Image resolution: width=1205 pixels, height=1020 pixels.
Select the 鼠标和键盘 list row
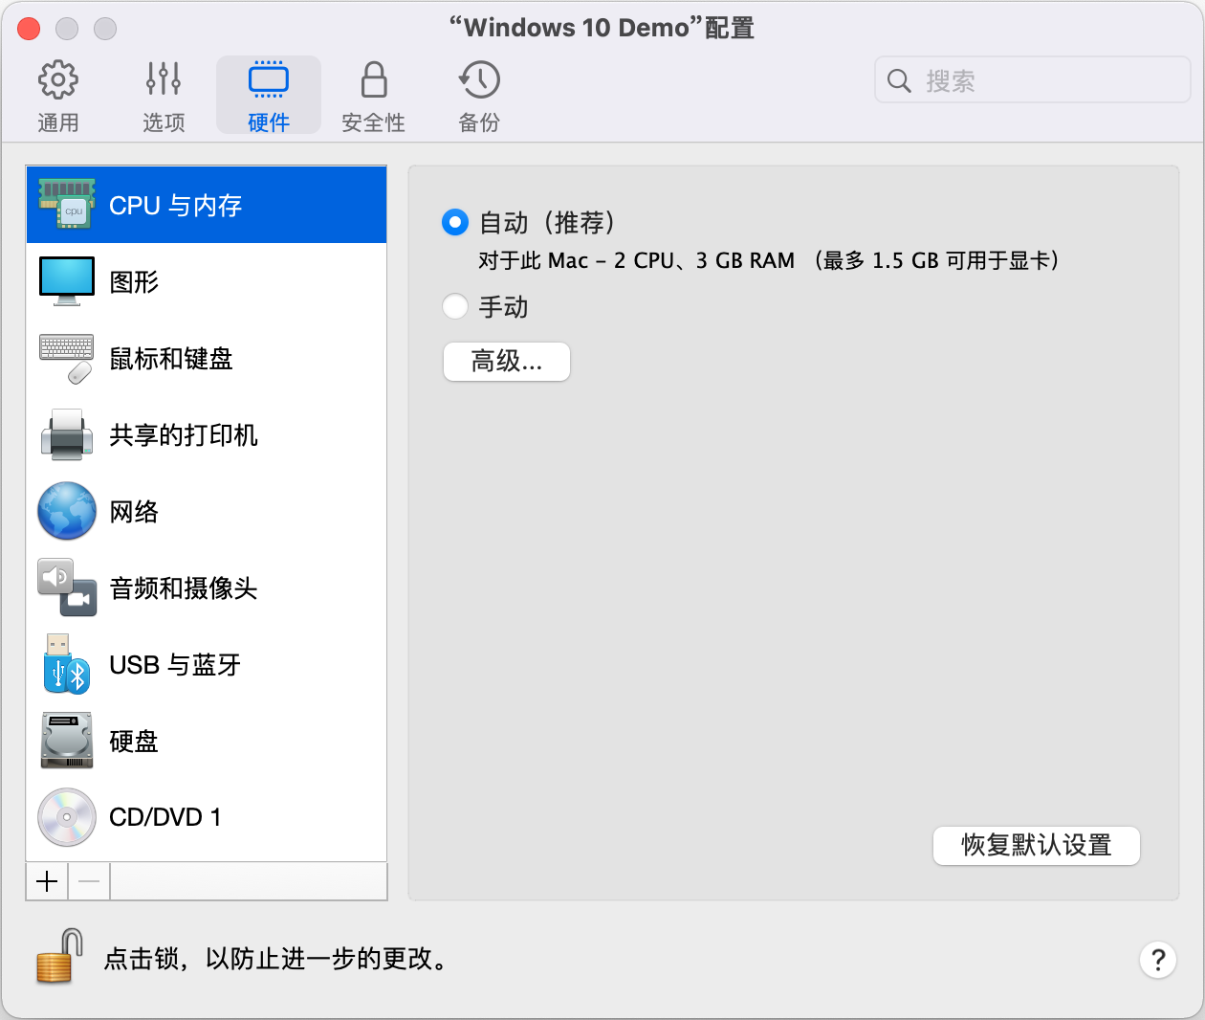pyautogui.click(x=207, y=358)
